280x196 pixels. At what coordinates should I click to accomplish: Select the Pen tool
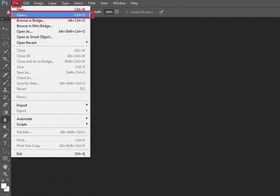point(5,136)
